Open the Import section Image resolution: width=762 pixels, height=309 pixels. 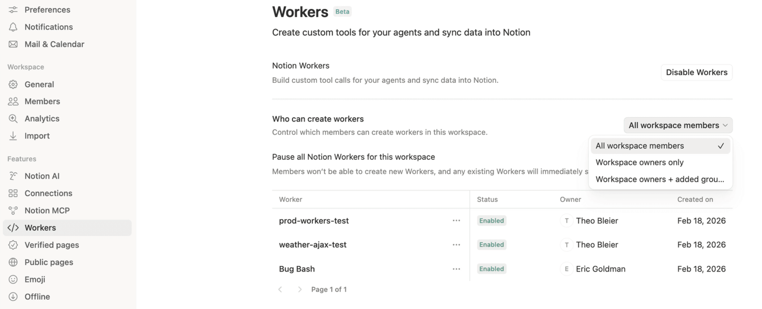(67, 136)
